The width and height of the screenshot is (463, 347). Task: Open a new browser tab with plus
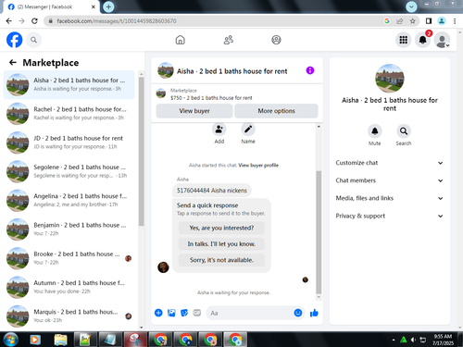pos(108,6)
